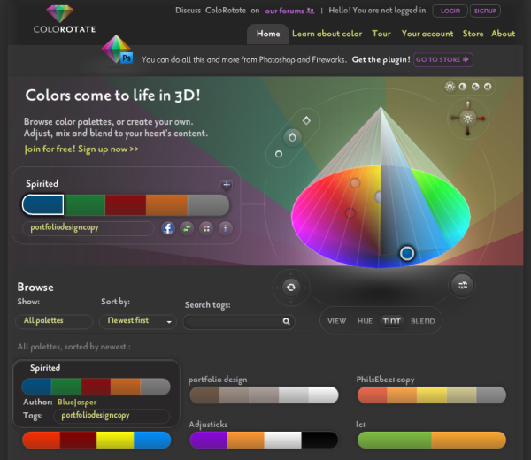Screen dimensions: 531x460
Task: Click the LOGIN button
Action: tap(450, 11)
